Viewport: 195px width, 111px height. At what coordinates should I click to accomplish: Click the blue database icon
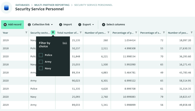pyautogui.click(x=6, y=8)
